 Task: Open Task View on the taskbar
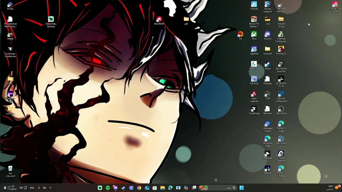(x=194, y=188)
